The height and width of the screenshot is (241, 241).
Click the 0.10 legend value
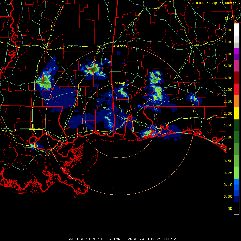[228, 185]
